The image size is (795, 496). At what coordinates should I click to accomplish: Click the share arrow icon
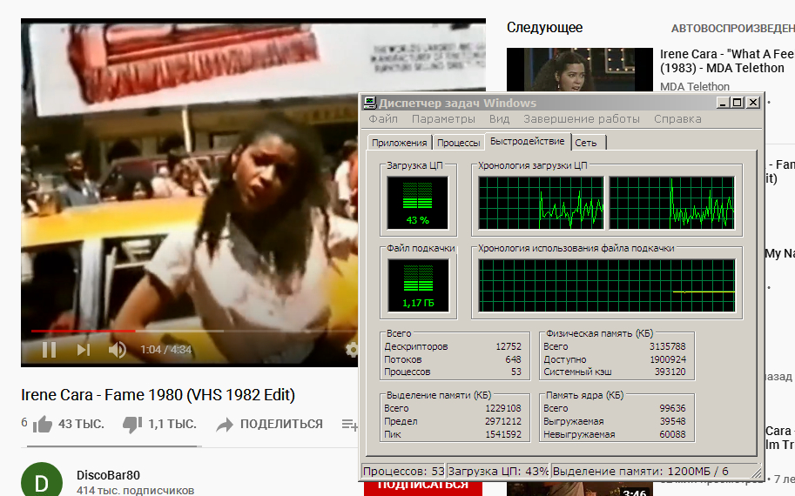click(x=225, y=425)
